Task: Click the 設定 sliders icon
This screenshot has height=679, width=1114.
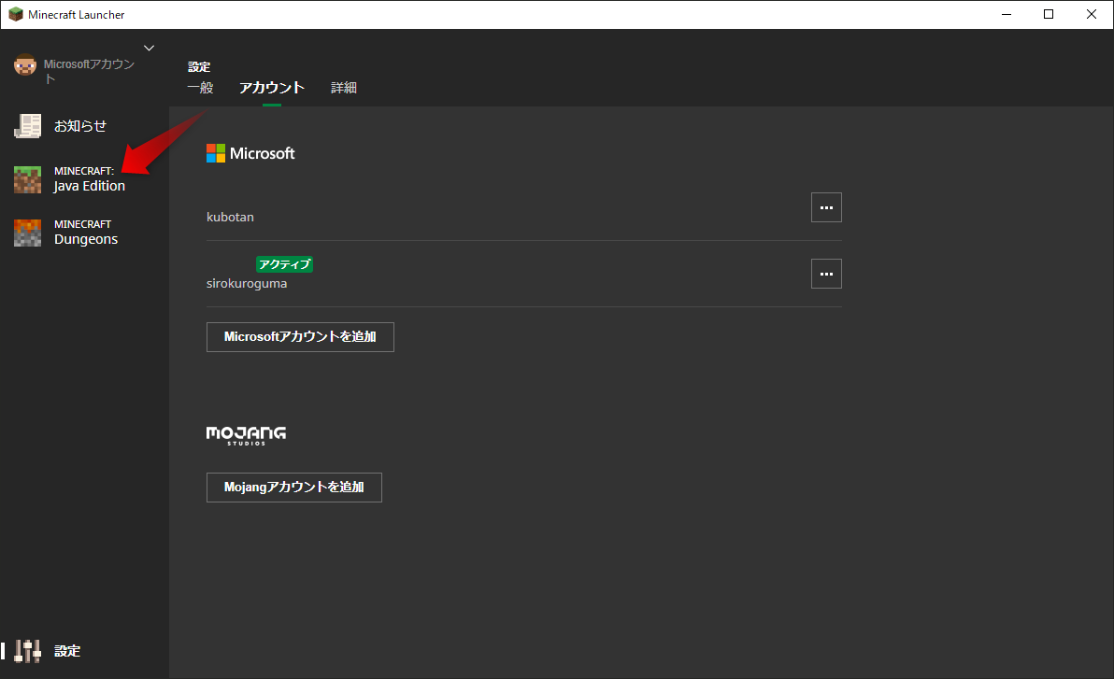Action: (28, 651)
